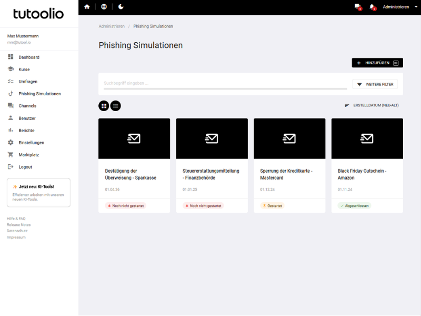Click the tutoolio logo

click(x=38, y=14)
